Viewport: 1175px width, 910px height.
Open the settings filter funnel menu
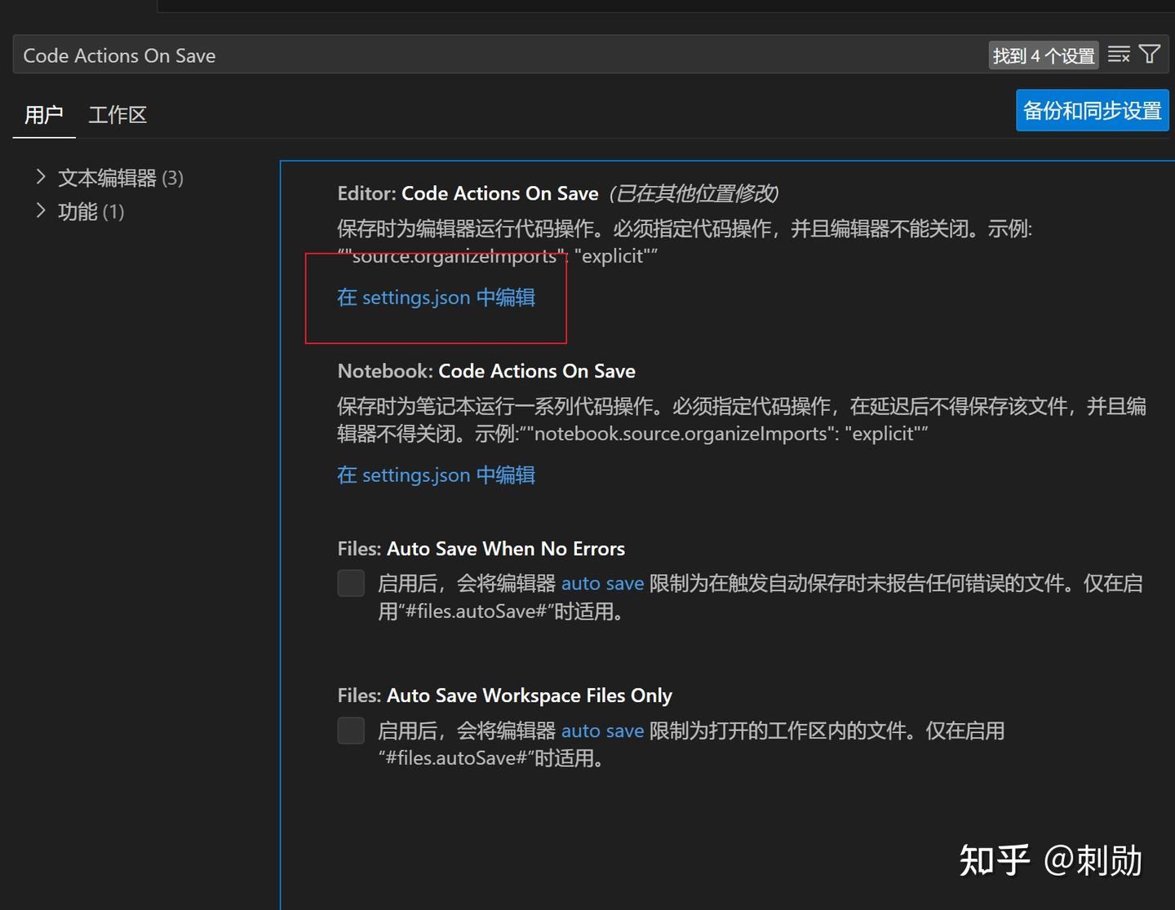click(1150, 53)
